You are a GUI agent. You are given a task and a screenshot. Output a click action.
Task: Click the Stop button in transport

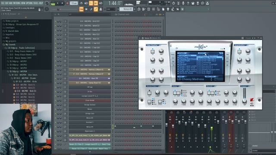[62, 3]
